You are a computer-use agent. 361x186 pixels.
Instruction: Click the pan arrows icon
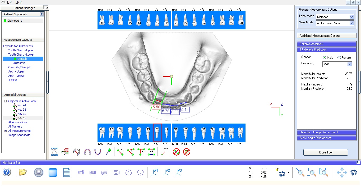342,173
